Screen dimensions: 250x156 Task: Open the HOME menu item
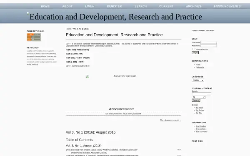click(45, 6)
